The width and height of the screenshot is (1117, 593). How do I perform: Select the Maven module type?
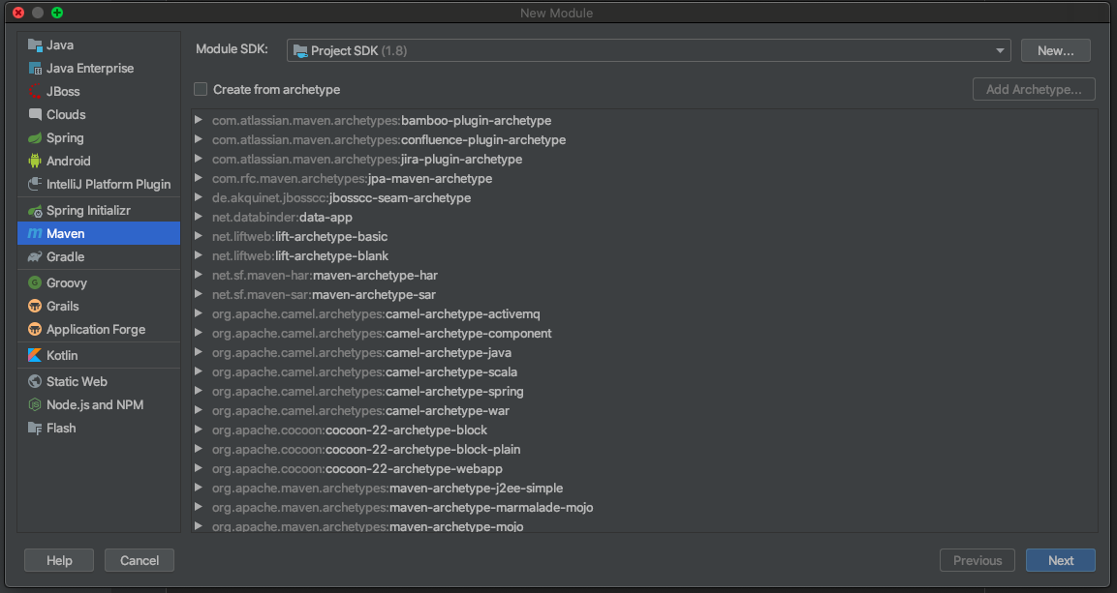[98, 233]
